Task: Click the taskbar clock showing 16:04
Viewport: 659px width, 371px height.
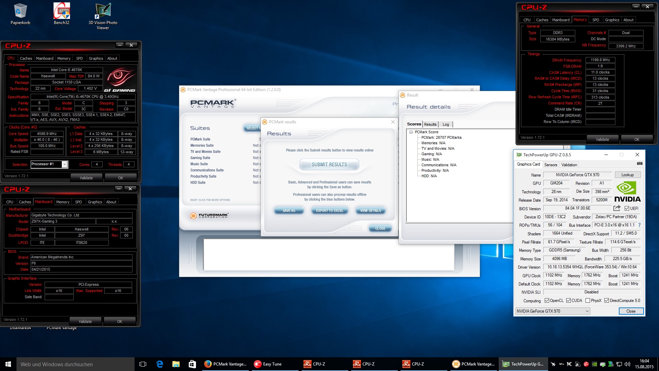Action: (x=644, y=364)
